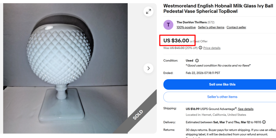Click the SOLD banner on the image

(138, 114)
